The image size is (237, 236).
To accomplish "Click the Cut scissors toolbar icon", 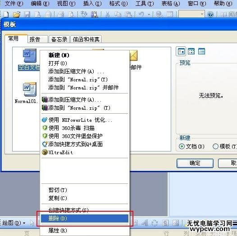I will point(108,15).
